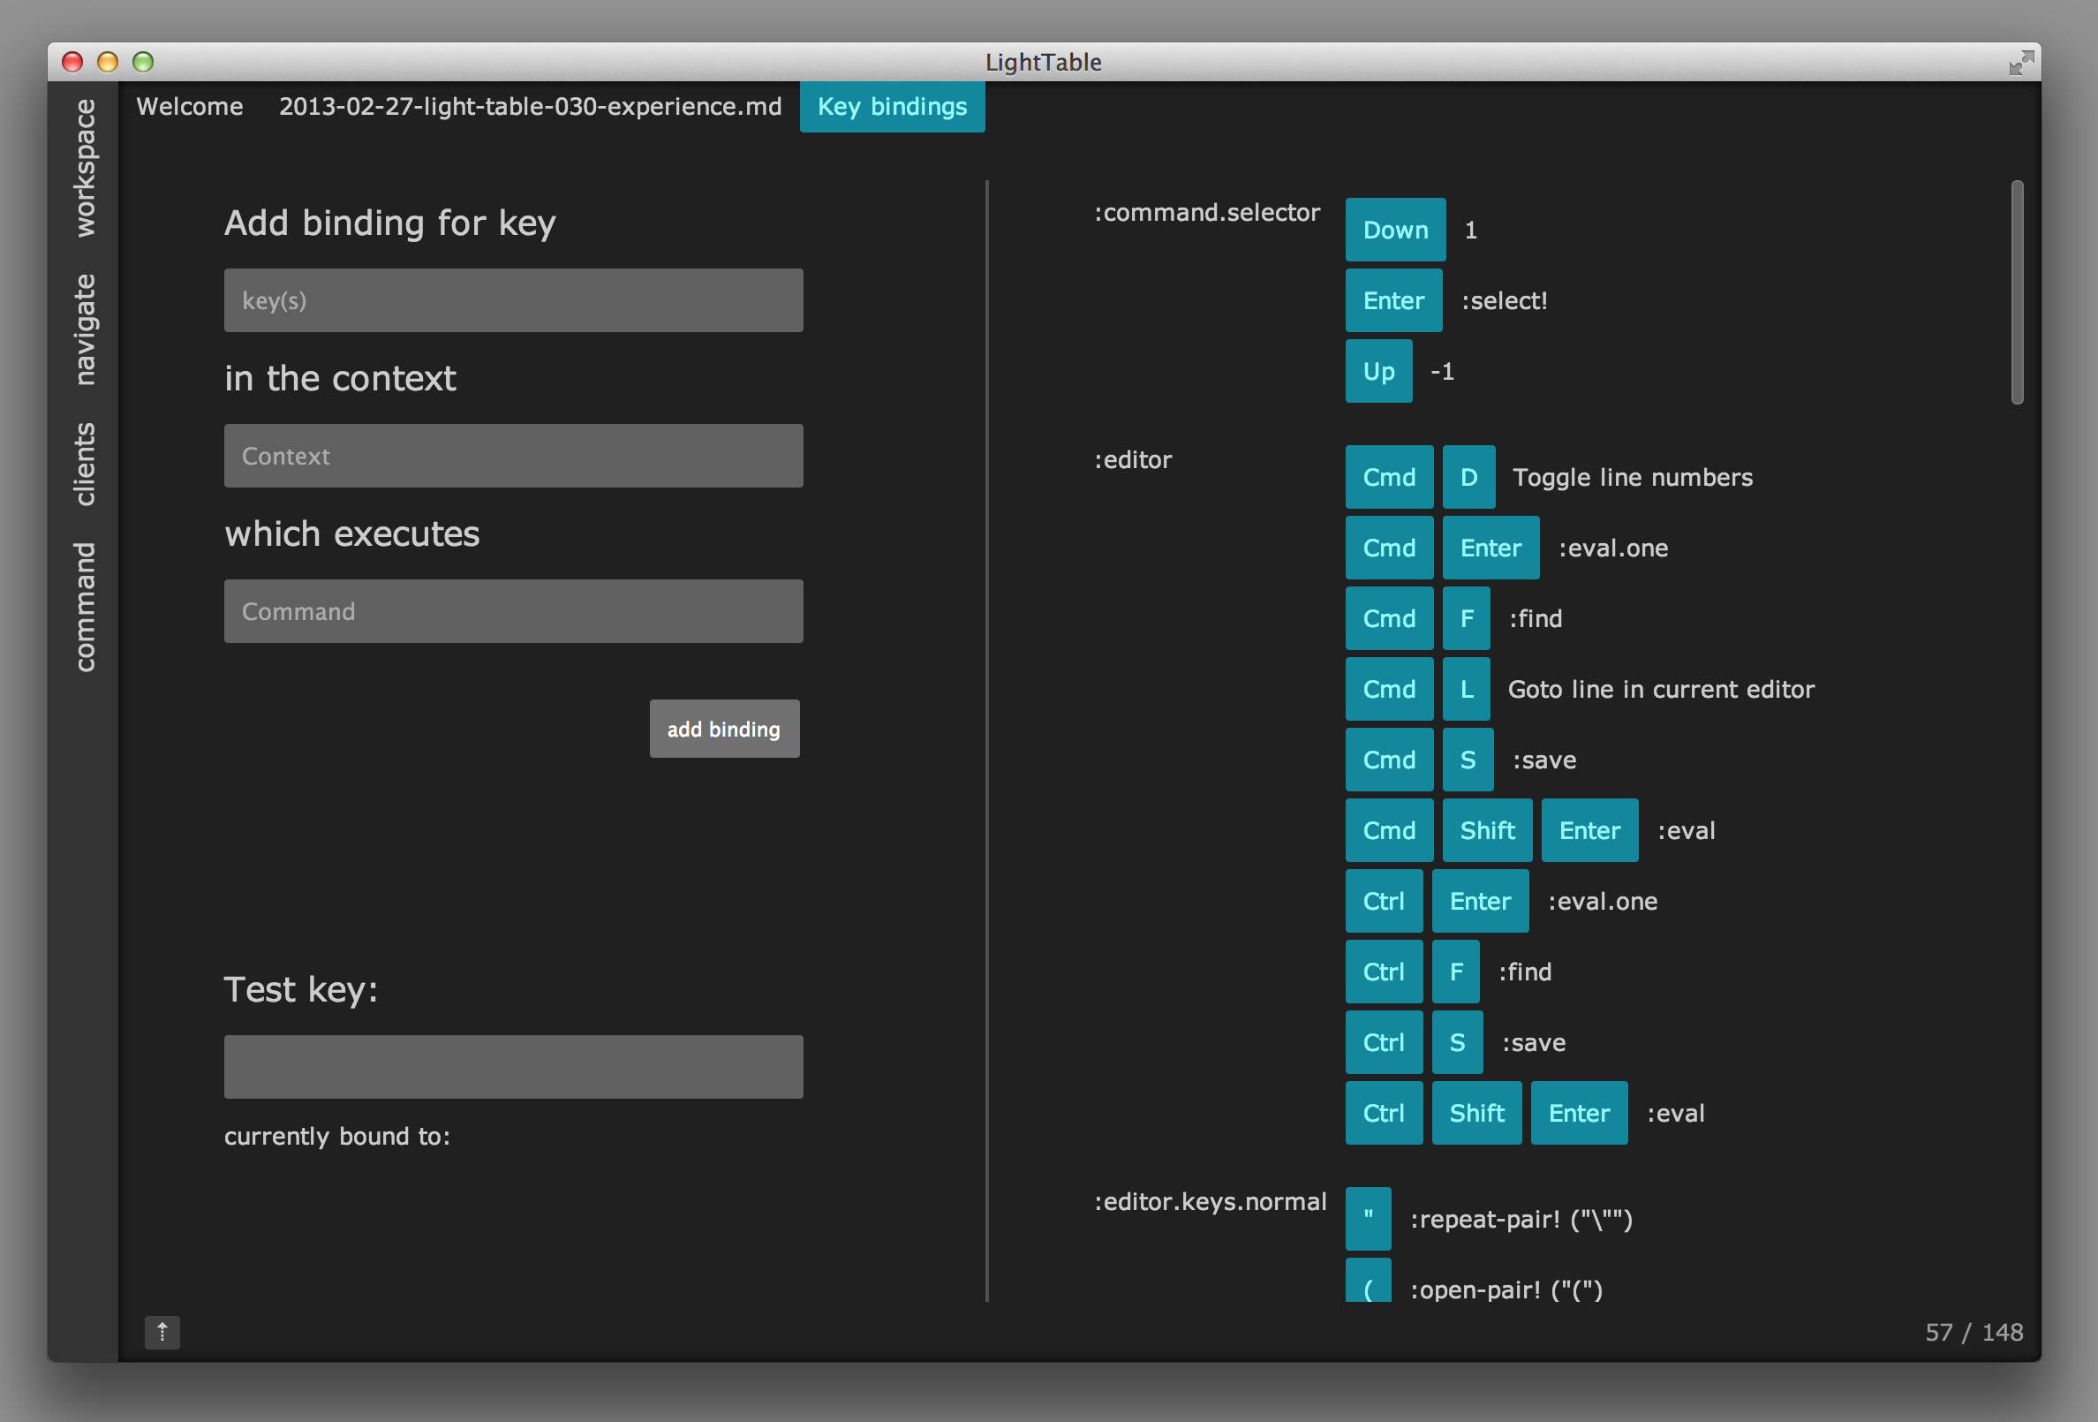Screen dimensions: 2098x1422
Task: Click Enter key in Ctrl Shift Enter :eval row
Action: click(x=1579, y=1112)
